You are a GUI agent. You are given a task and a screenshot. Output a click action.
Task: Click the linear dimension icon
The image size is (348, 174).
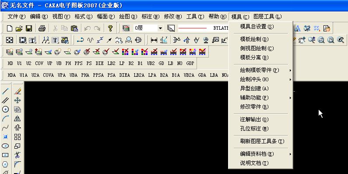154,40
